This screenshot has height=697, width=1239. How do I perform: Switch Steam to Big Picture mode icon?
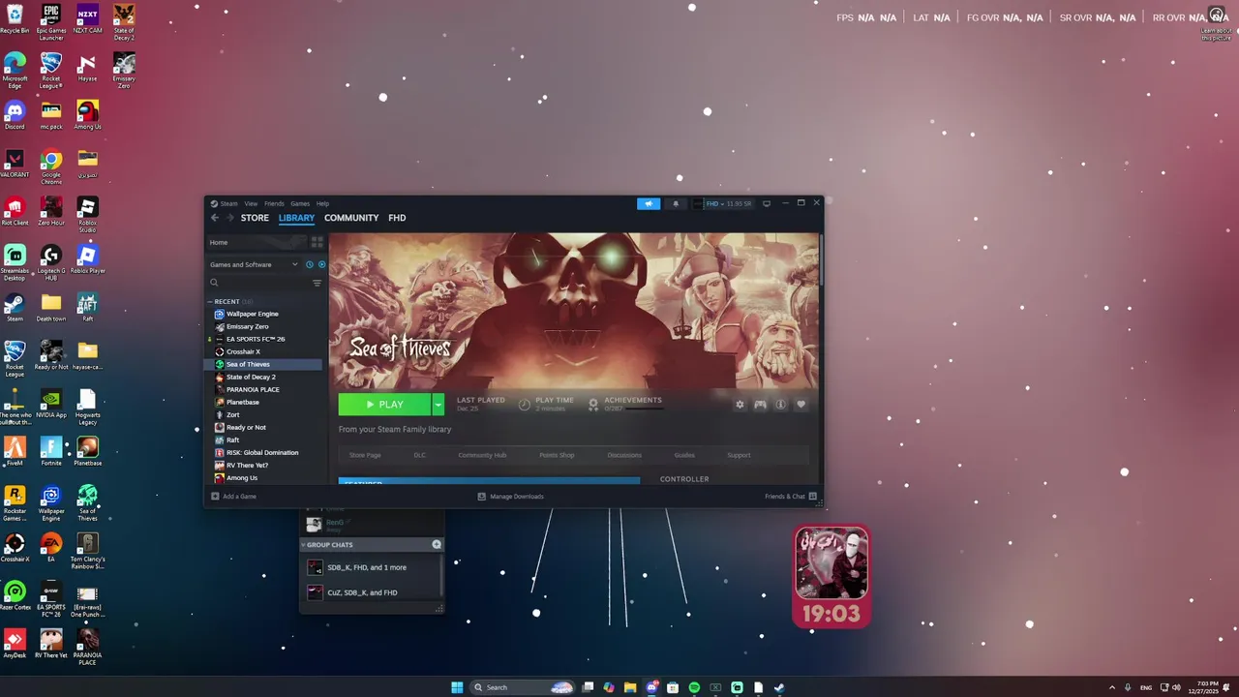pos(767,203)
